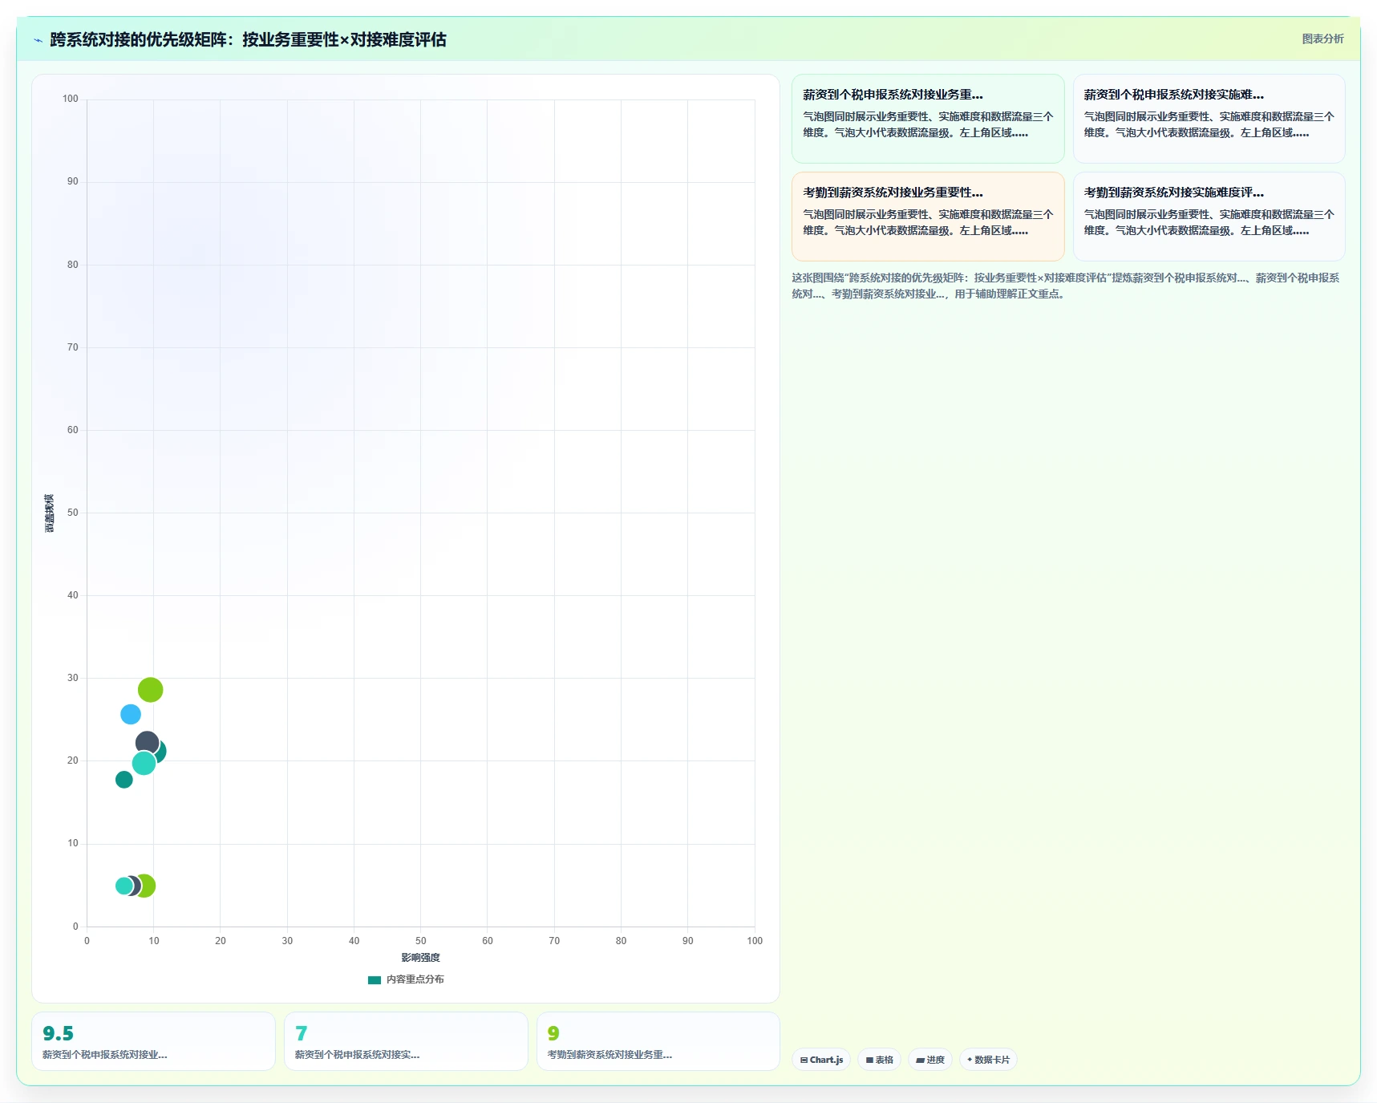
Task: Click the Chart.js tag icon
Action: pos(804,1060)
